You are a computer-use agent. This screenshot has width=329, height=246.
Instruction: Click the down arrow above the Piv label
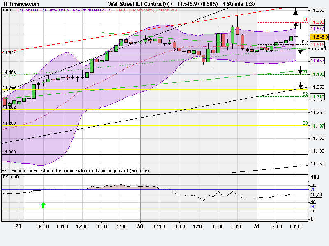pyautogui.click(x=301, y=52)
